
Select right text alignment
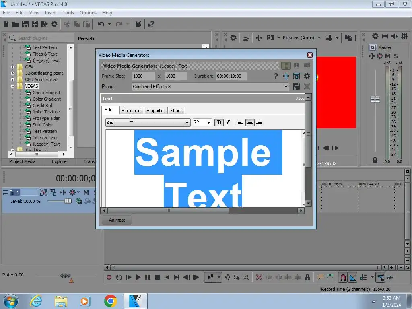[259, 122]
